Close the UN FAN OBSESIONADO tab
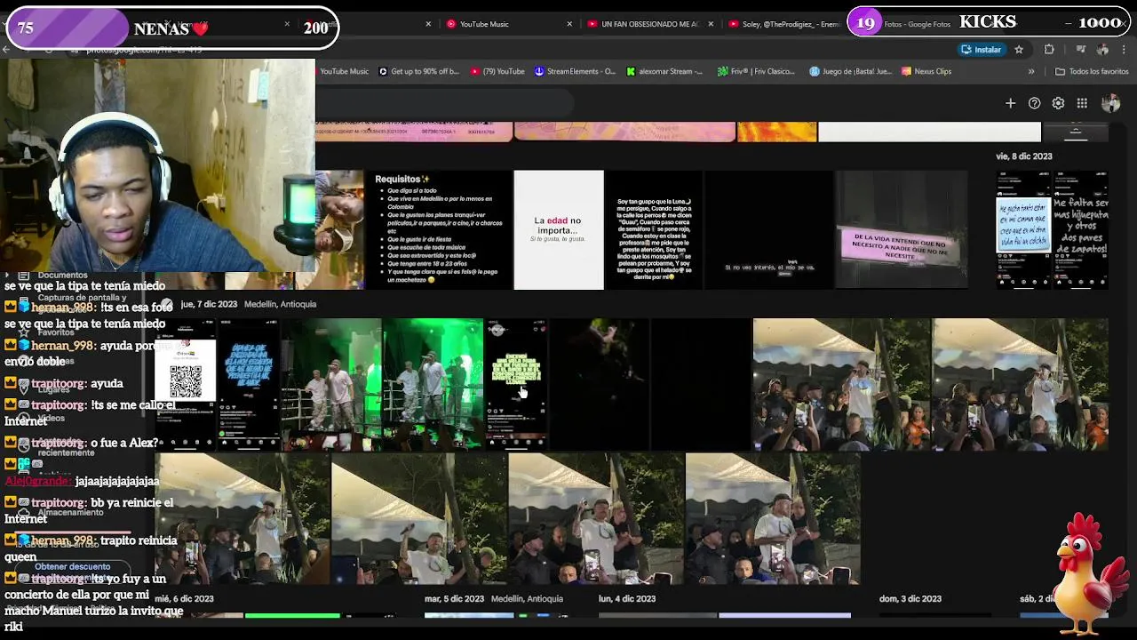The image size is (1137, 640). pyautogui.click(x=711, y=24)
